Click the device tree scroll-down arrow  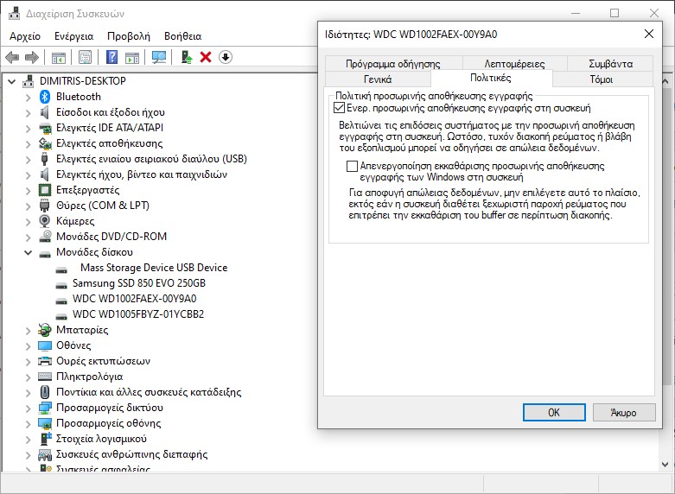click(x=665, y=465)
